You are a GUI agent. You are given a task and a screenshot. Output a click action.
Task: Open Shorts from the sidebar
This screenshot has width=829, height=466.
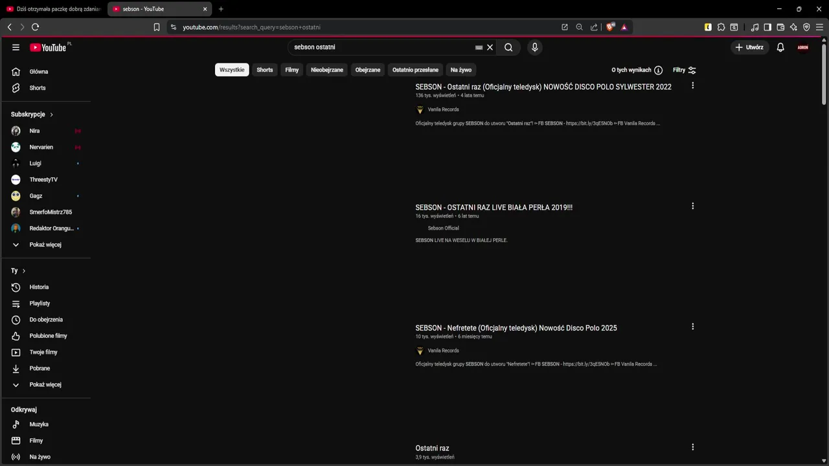(x=45, y=88)
